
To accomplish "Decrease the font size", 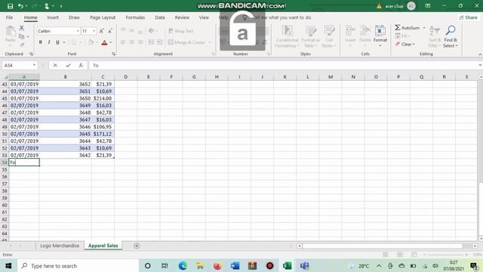I will click(x=109, y=31).
